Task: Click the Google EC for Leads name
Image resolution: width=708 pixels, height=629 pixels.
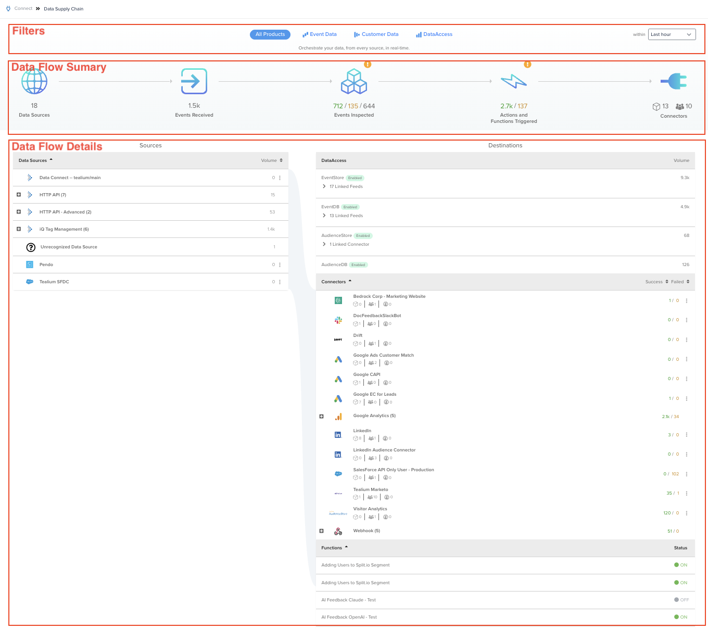Action: pyautogui.click(x=375, y=394)
